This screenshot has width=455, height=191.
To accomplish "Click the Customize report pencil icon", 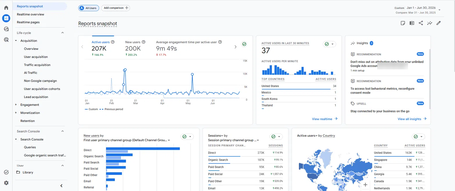I will coord(438,23).
